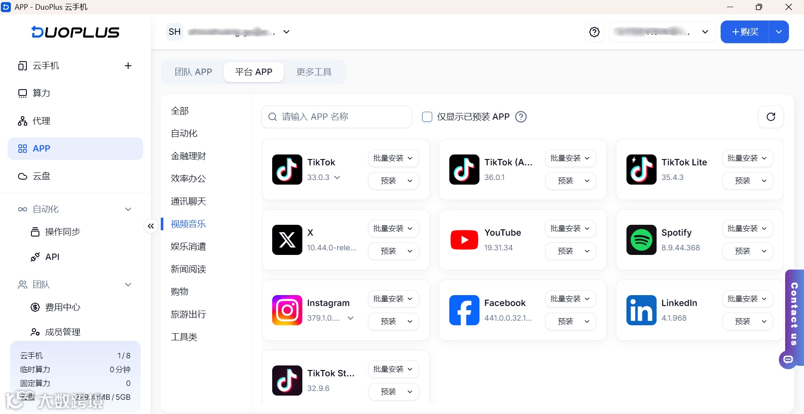Select the 购物 category

coord(180,291)
